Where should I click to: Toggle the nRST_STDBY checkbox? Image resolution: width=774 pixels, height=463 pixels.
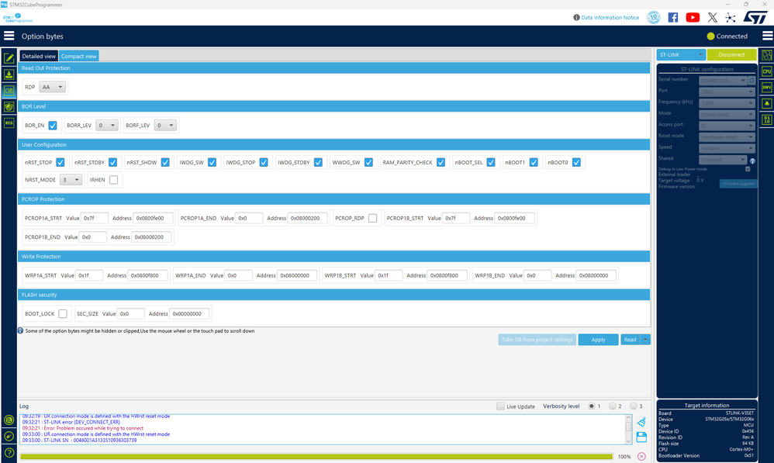[112, 162]
